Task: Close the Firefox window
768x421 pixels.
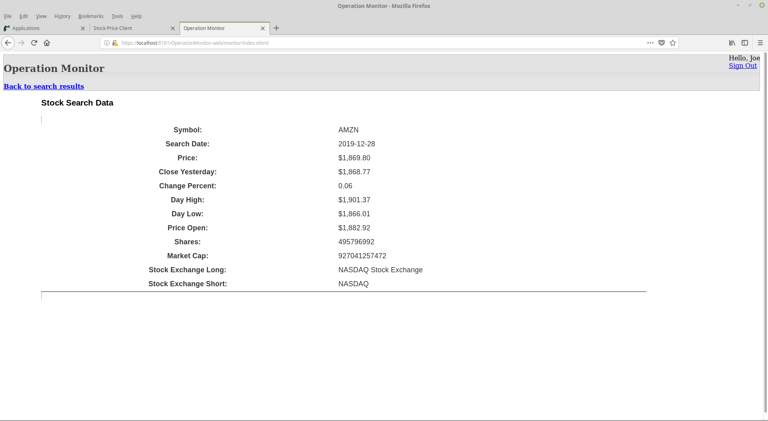Action: (x=762, y=5)
